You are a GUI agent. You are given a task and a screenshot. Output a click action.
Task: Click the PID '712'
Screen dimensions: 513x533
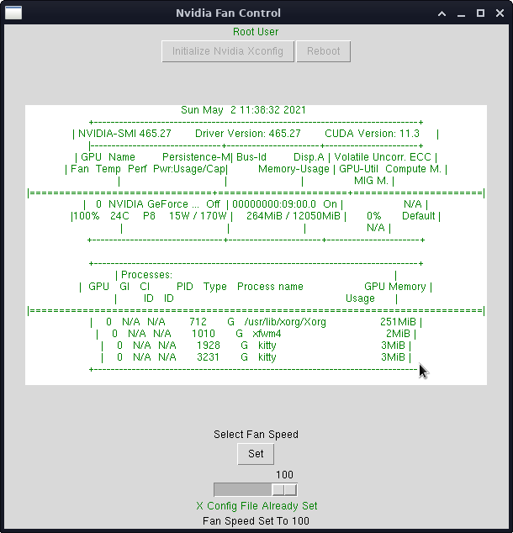pyautogui.click(x=198, y=322)
